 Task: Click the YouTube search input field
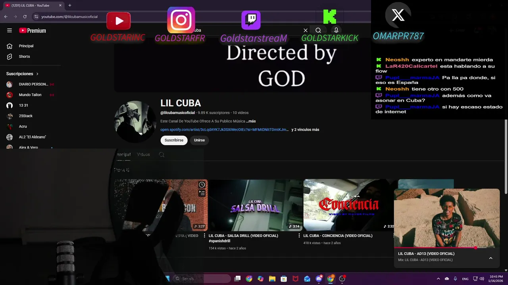tap(246, 30)
